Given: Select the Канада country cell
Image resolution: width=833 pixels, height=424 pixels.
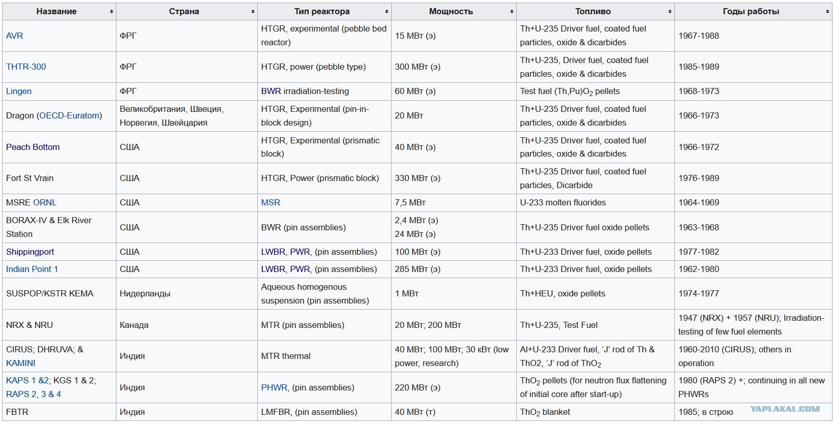Looking at the screenshot, I should click(x=187, y=325).
